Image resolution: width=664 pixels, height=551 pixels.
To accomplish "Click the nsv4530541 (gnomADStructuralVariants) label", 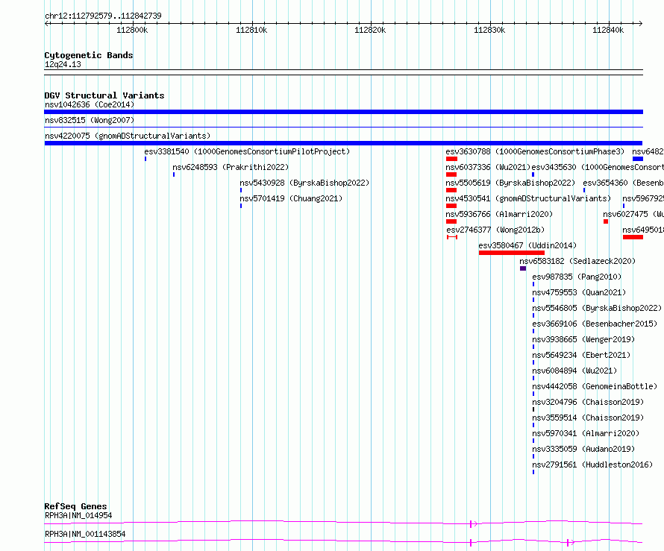I will tap(528, 198).
